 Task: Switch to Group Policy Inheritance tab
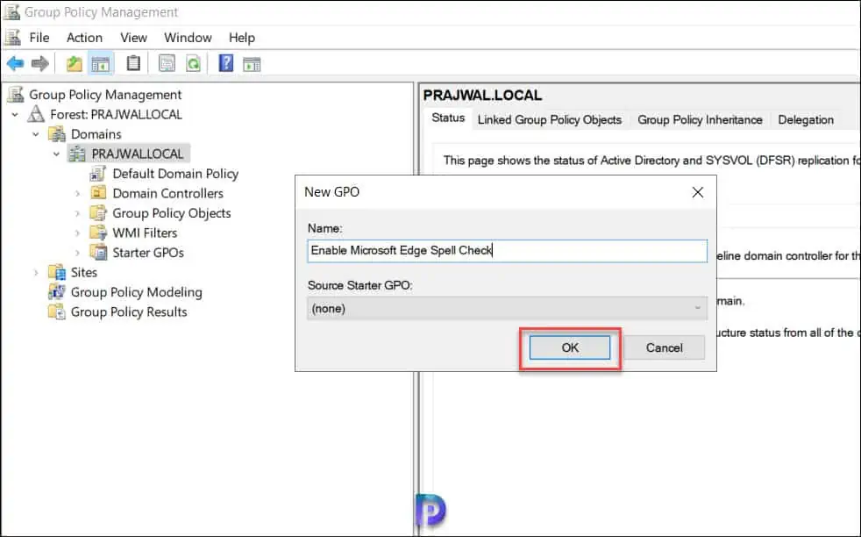[x=701, y=120]
